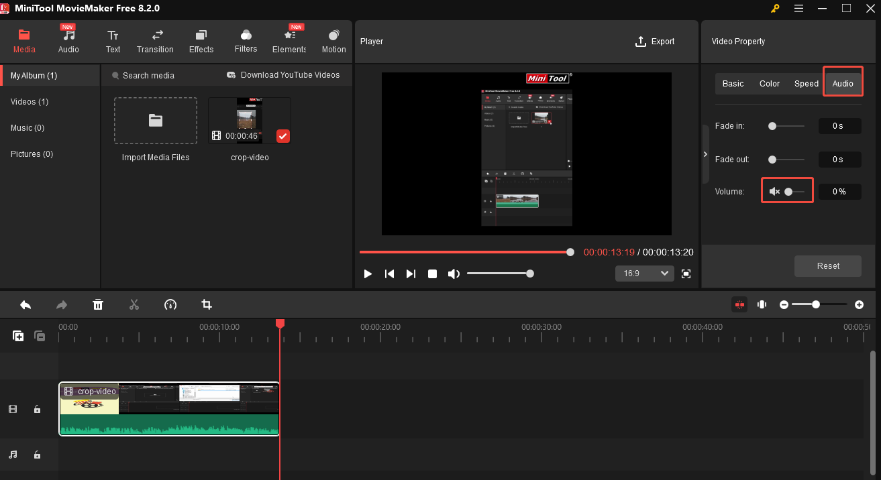Click the player progress bar
The height and width of the screenshot is (480, 881).
click(466, 252)
